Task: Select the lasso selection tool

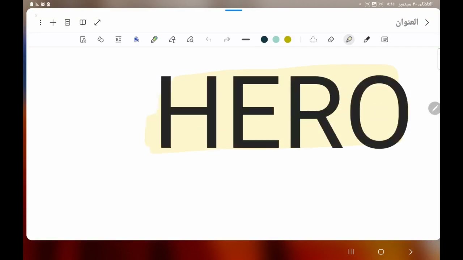Action: coord(313,40)
